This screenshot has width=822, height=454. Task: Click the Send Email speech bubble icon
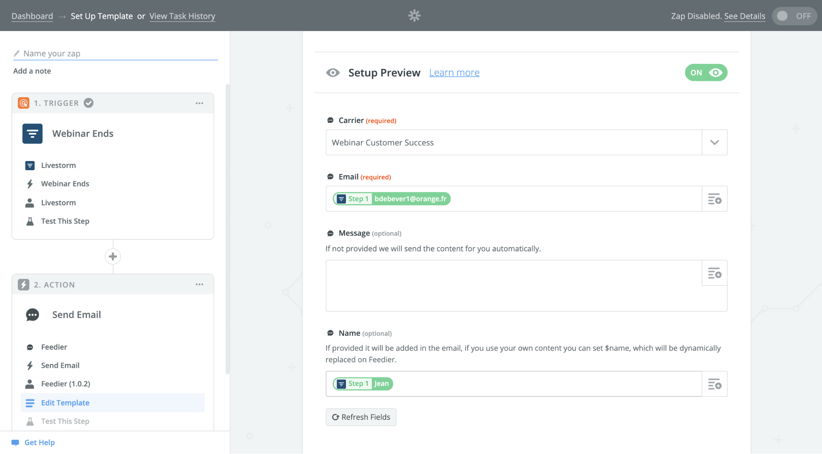point(32,315)
